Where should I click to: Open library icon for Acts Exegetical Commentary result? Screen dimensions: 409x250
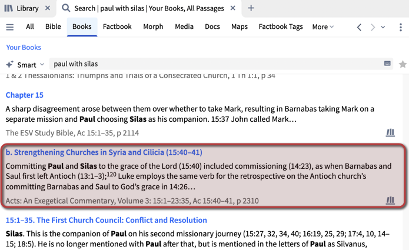(390, 200)
